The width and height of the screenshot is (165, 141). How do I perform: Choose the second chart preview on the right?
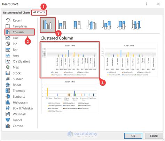129,60
